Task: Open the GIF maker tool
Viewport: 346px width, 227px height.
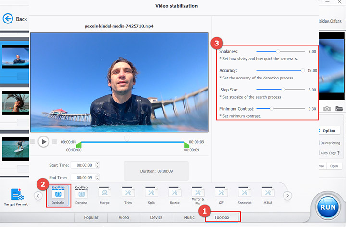Action: [x=221, y=195]
